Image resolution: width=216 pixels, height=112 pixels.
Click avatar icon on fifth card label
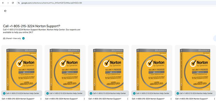[178, 93]
